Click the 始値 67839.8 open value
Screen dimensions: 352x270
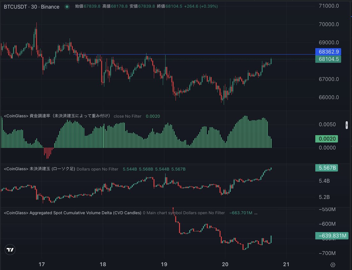pos(88,6)
